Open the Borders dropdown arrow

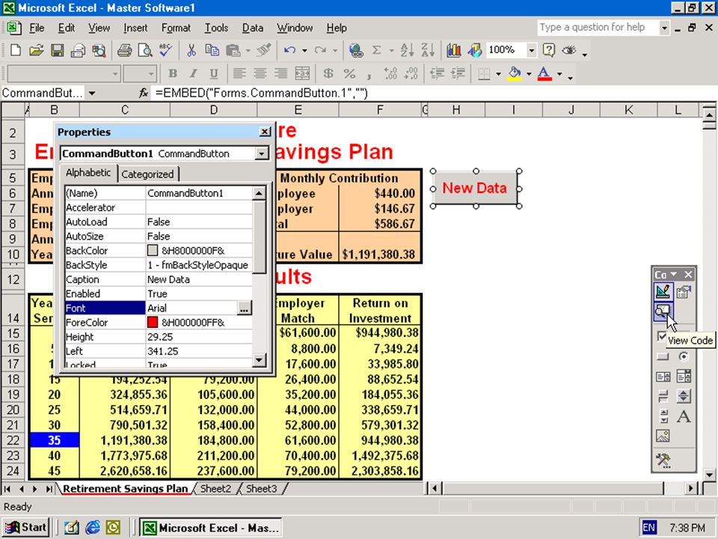(x=498, y=73)
